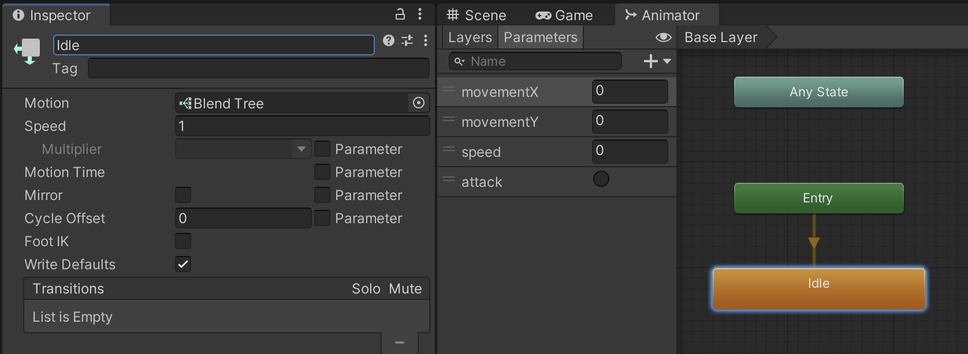
Task: Click the Base Layer breadcrumb
Action: [x=720, y=37]
